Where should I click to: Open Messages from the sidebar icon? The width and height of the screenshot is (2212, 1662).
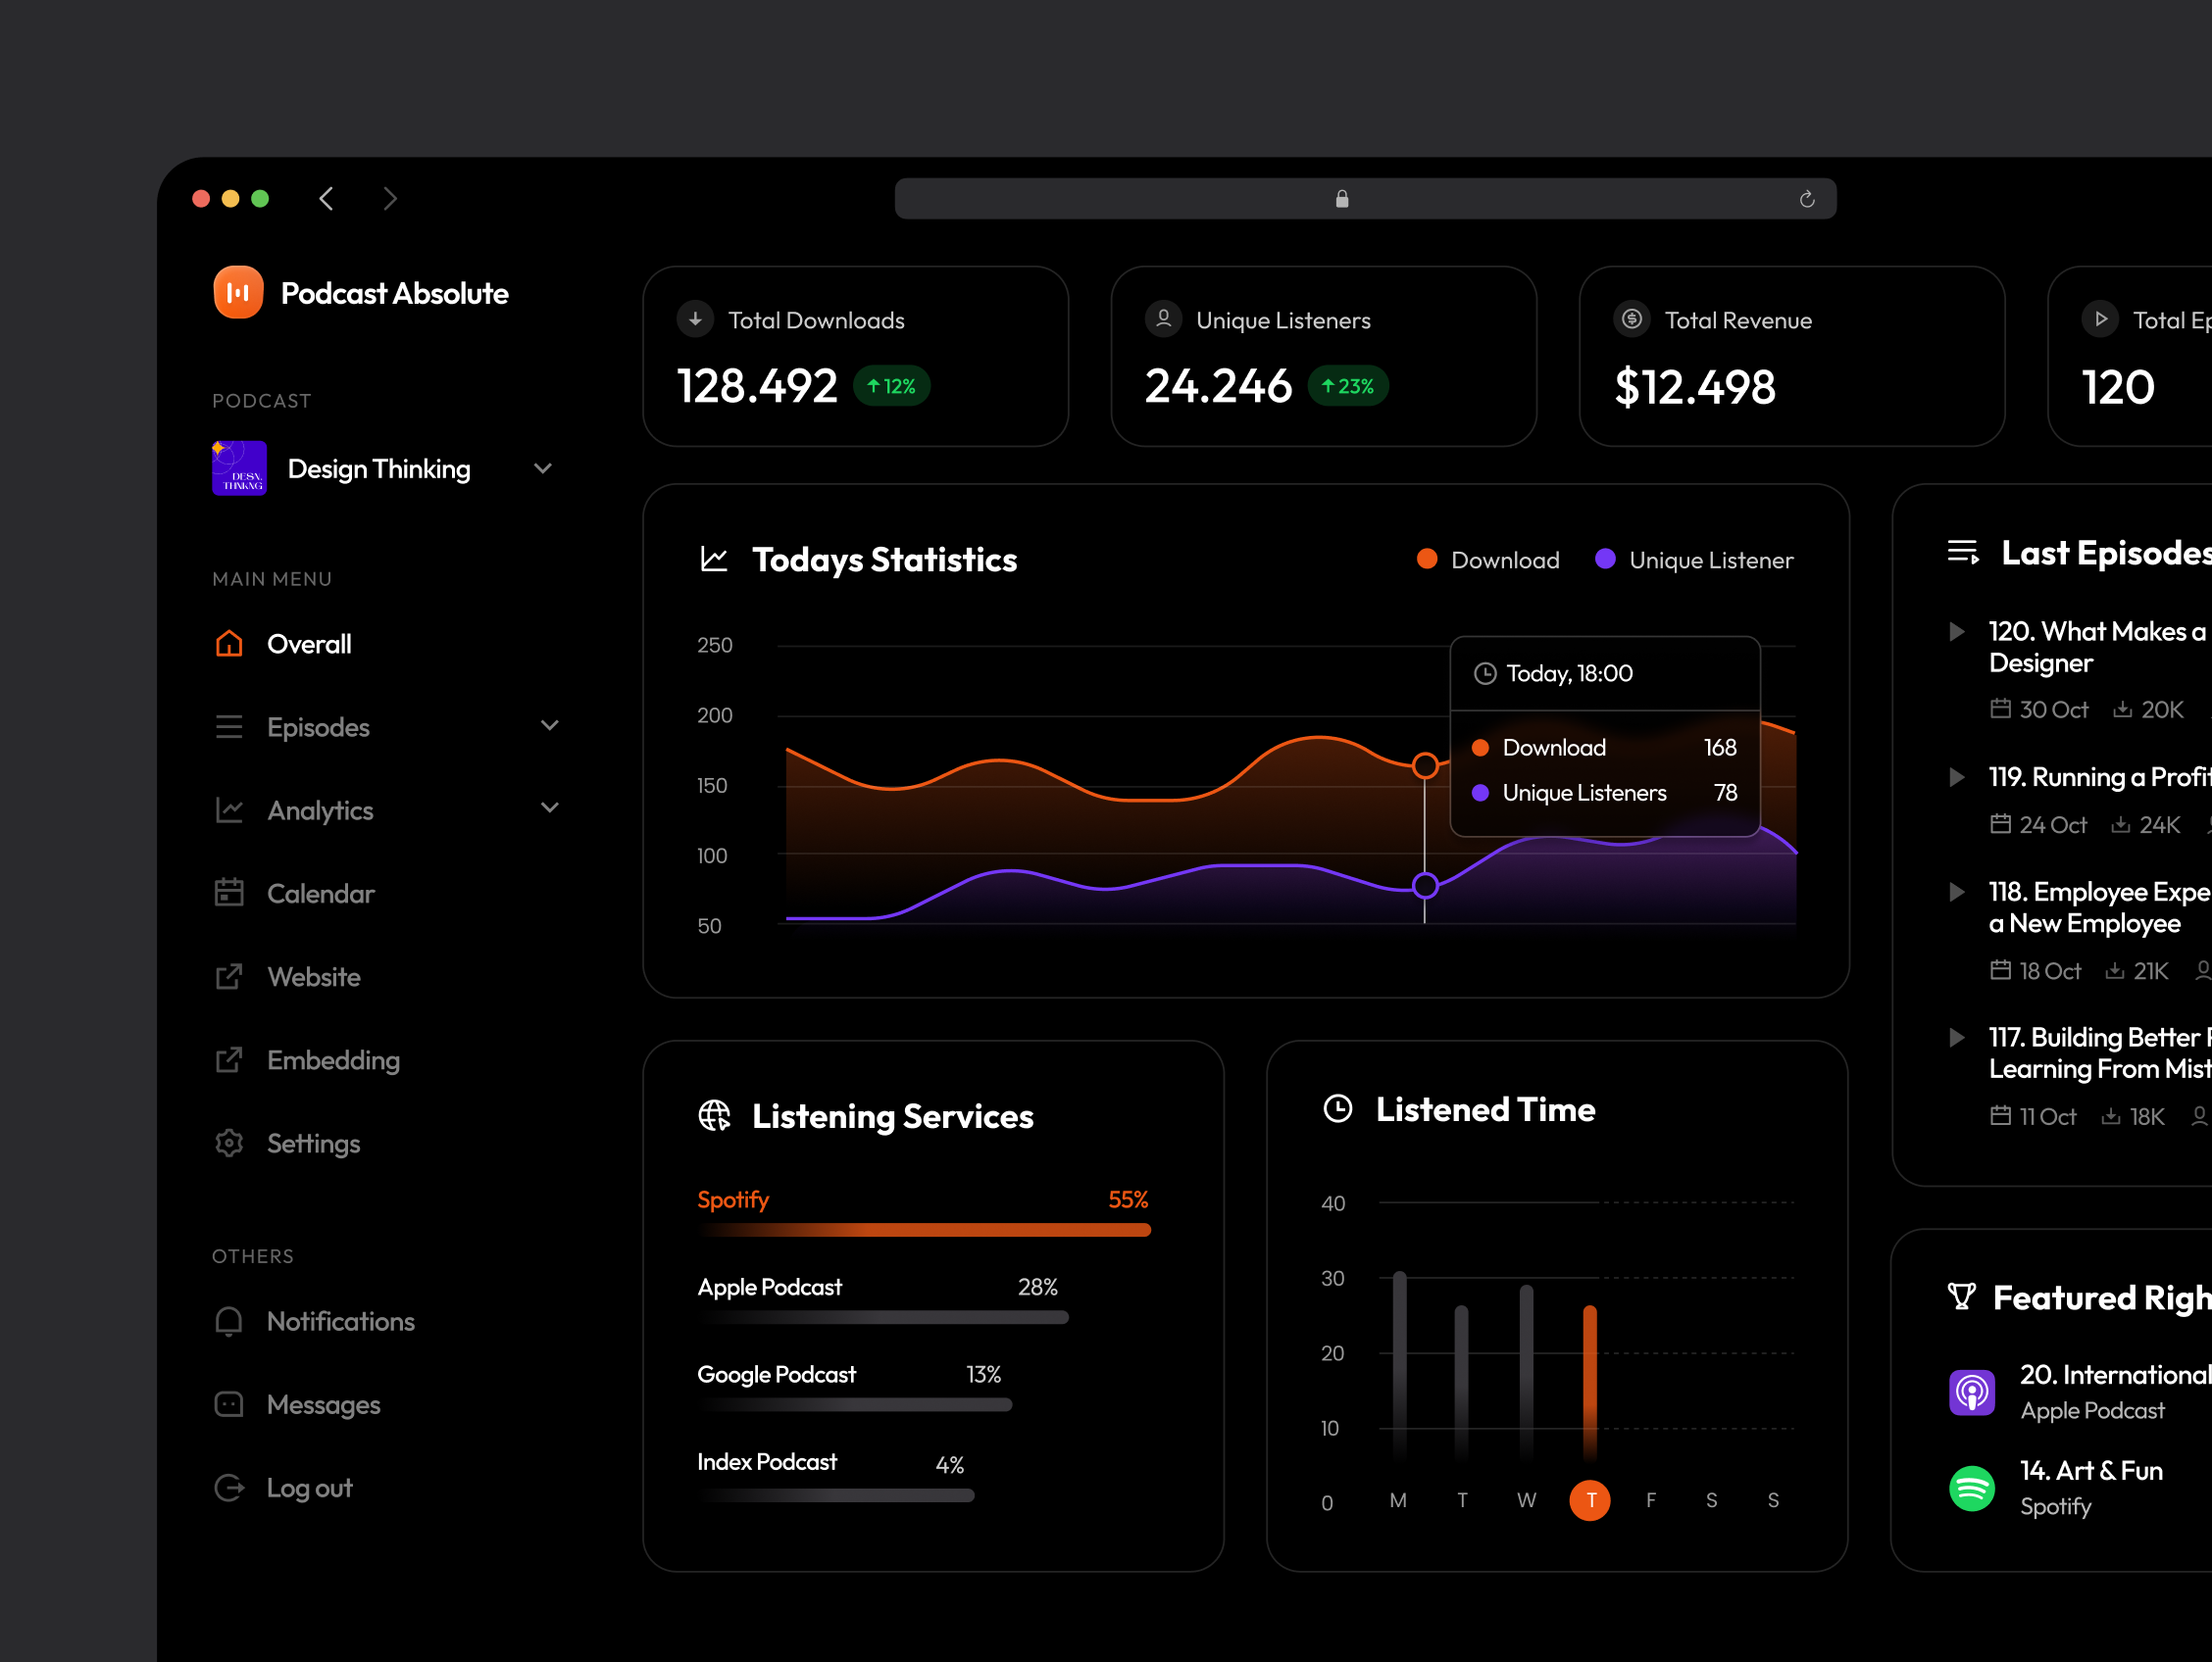(229, 1404)
